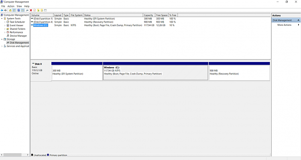Select the 900 MB Recovery Partition block
The height and width of the screenshot is (160, 301).
pyautogui.click(x=239, y=72)
